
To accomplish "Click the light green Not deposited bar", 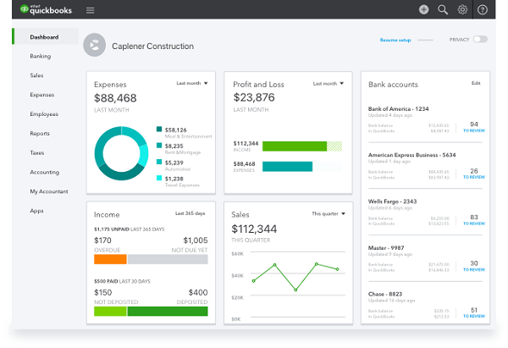I will 110,311.
